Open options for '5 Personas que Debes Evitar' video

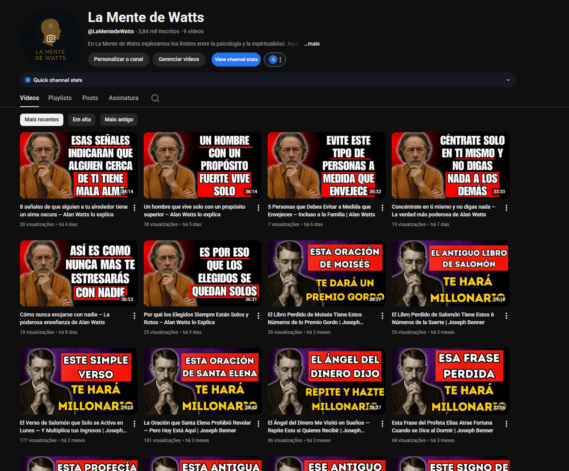coord(382,208)
